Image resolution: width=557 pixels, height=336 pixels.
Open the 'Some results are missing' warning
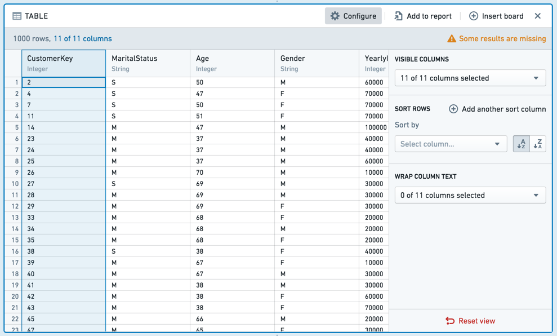497,38
